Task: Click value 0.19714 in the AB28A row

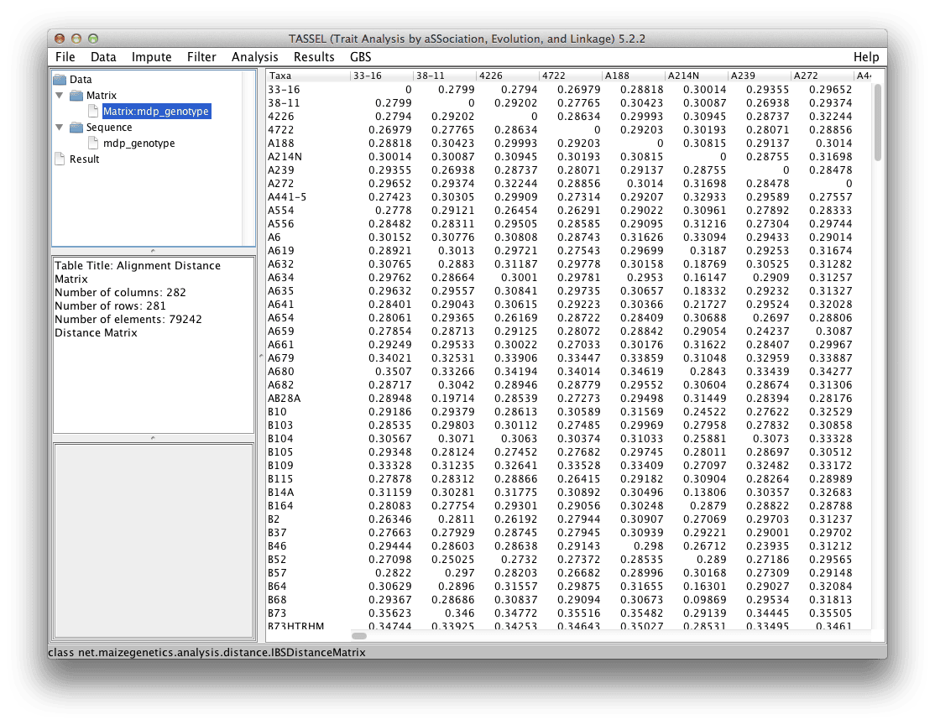Action: [x=452, y=399]
